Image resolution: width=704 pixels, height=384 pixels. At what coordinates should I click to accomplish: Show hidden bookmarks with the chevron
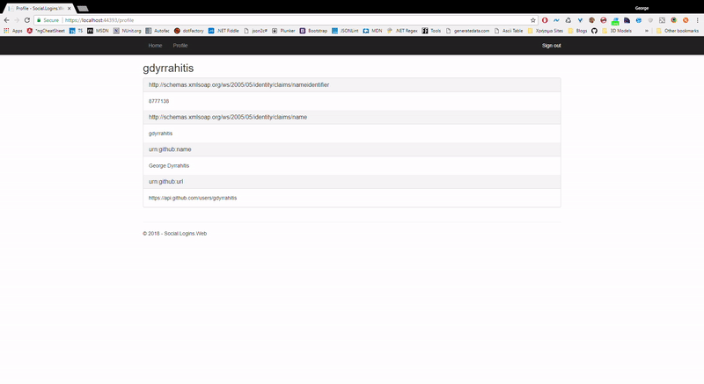pyautogui.click(x=647, y=31)
